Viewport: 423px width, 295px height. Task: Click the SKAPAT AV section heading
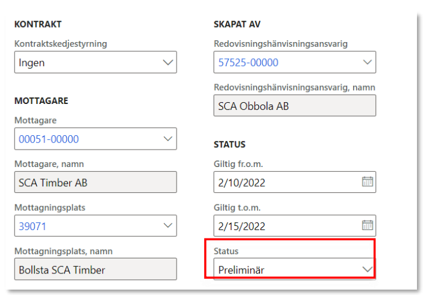[236, 25]
